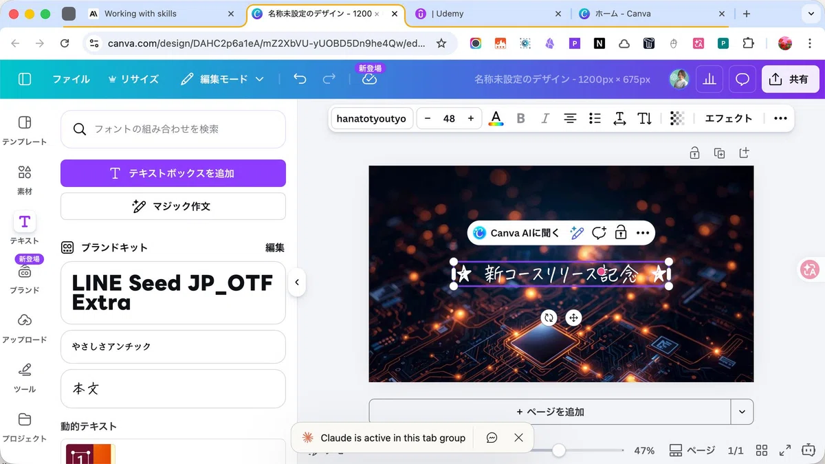
Task: Open the ページ pages view
Action: tap(692, 451)
